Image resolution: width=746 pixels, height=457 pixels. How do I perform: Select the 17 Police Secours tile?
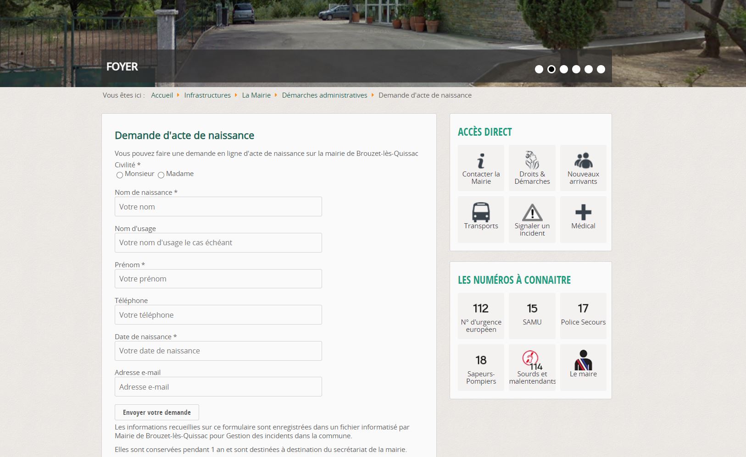pyautogui.click(x=583, y=316)
